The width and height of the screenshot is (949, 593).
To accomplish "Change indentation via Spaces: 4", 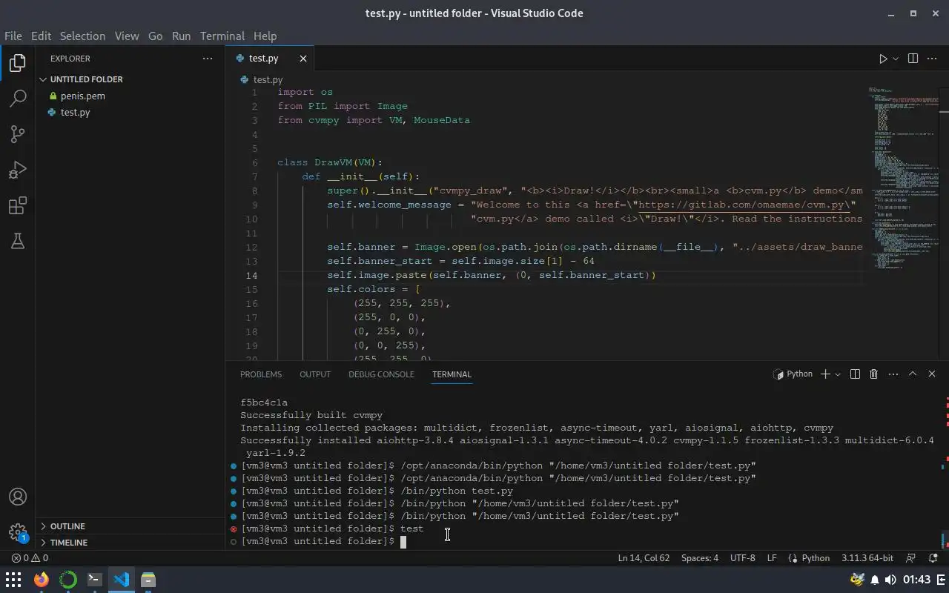I will click(x=700, y=558).
